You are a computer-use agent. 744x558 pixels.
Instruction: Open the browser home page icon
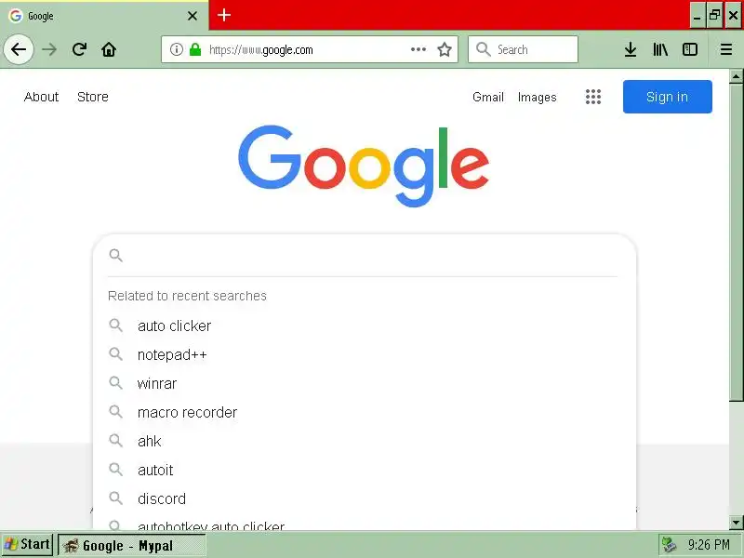(109, 49)
